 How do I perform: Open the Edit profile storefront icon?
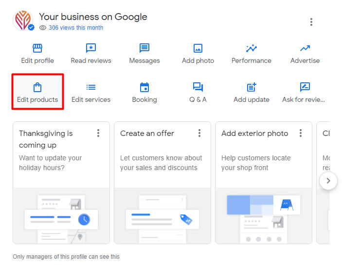click(37, 48)
